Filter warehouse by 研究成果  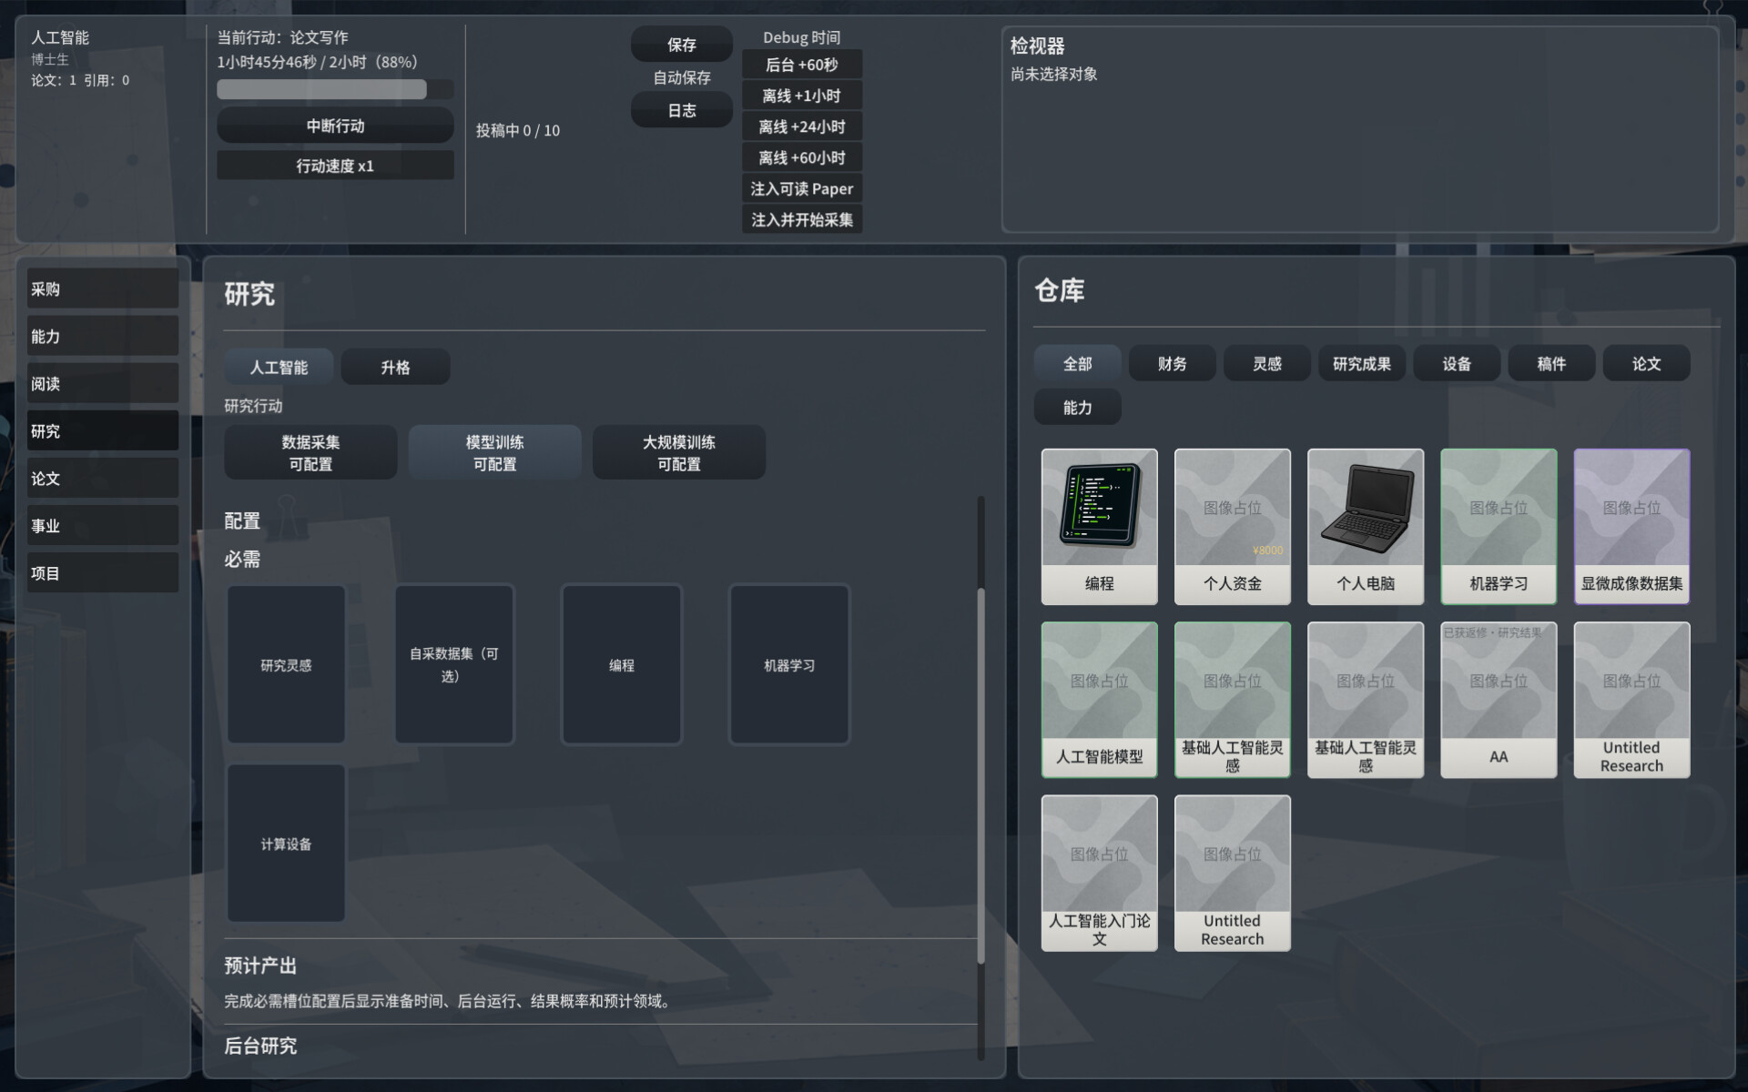[x=1361, y=363]
